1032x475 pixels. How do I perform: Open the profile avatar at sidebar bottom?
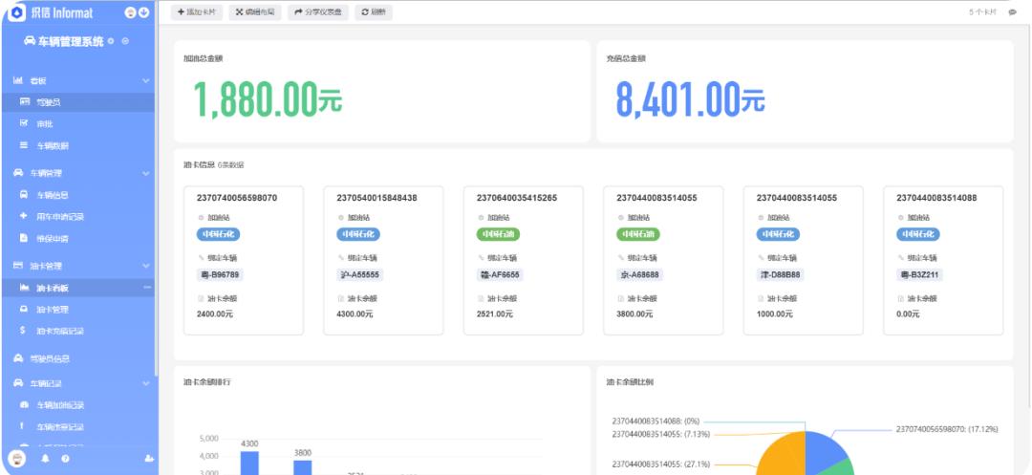pyautogui.click(x=18, y=458)
